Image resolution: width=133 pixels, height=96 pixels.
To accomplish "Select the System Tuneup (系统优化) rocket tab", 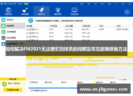I will (41, 11).
